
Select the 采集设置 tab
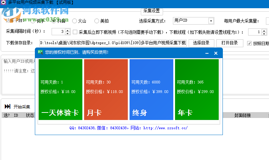point(152,11)
